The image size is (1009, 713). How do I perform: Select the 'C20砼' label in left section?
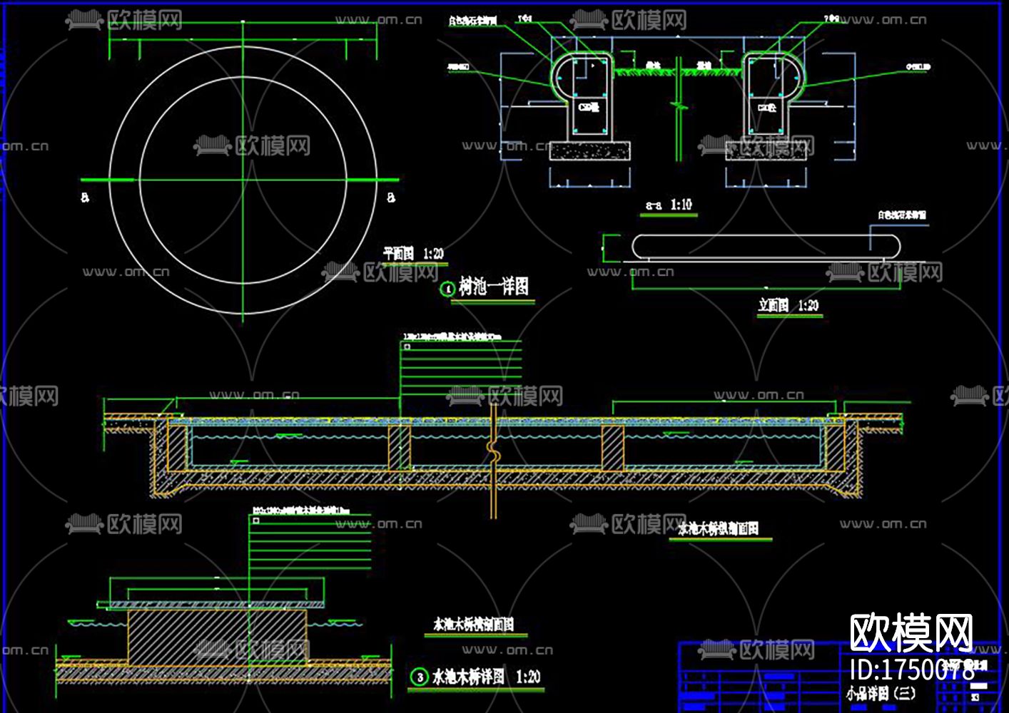588,108
